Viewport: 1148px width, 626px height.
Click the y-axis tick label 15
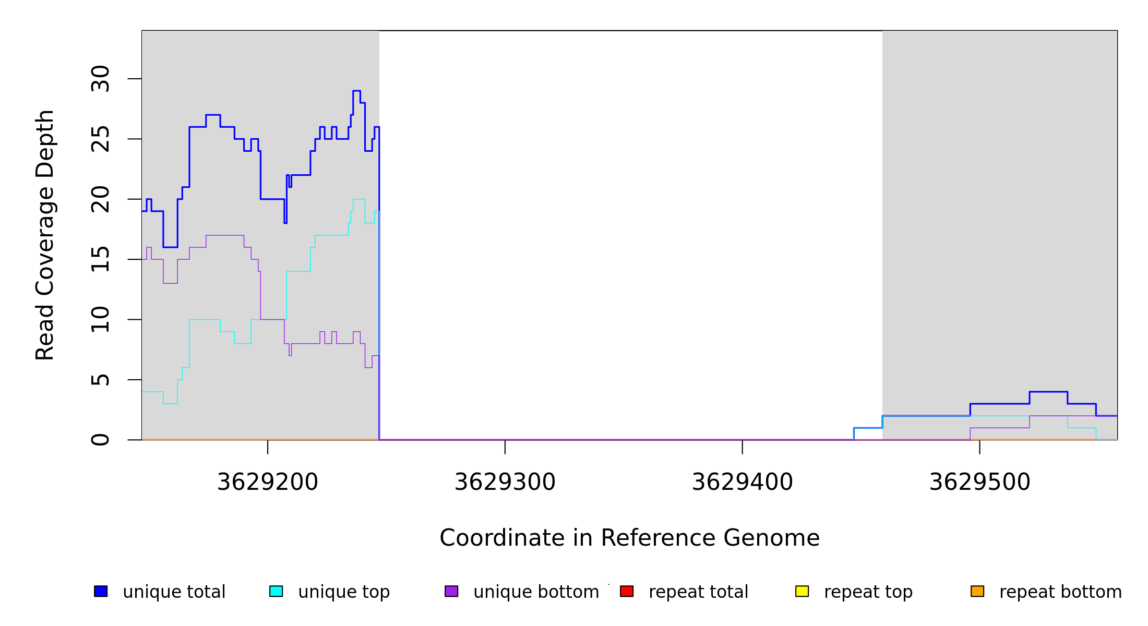[101, 259]
